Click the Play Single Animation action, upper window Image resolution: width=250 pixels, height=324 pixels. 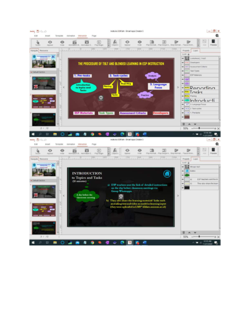tap(164, 43)
